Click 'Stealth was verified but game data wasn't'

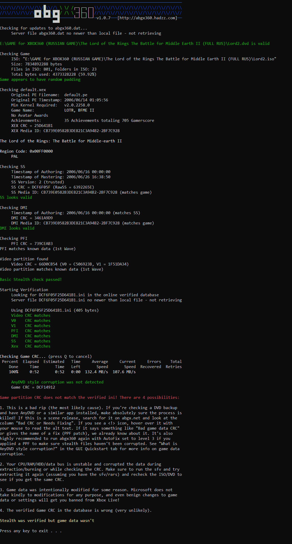pyautogui.click(x=47, y=521)
